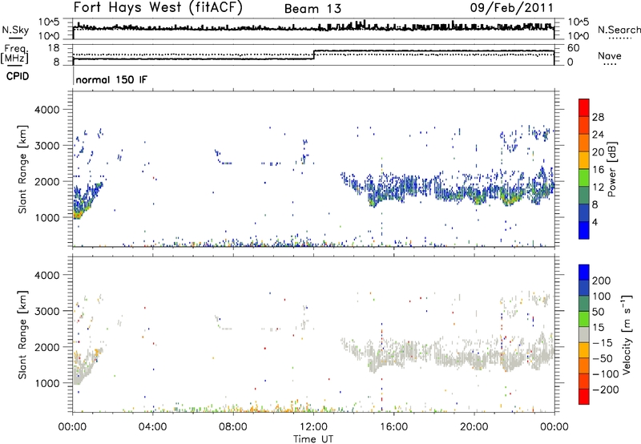Click the '60' Nave axis tick
The height and width of the screenshot is (444, 641).
(574, 48)
